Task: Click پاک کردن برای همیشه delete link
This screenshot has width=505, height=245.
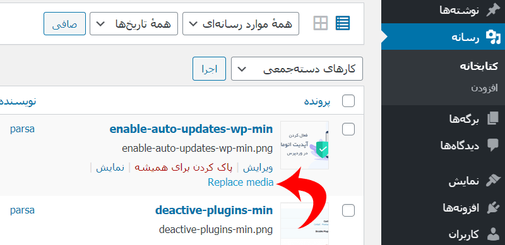Action: tap(183, 168)
